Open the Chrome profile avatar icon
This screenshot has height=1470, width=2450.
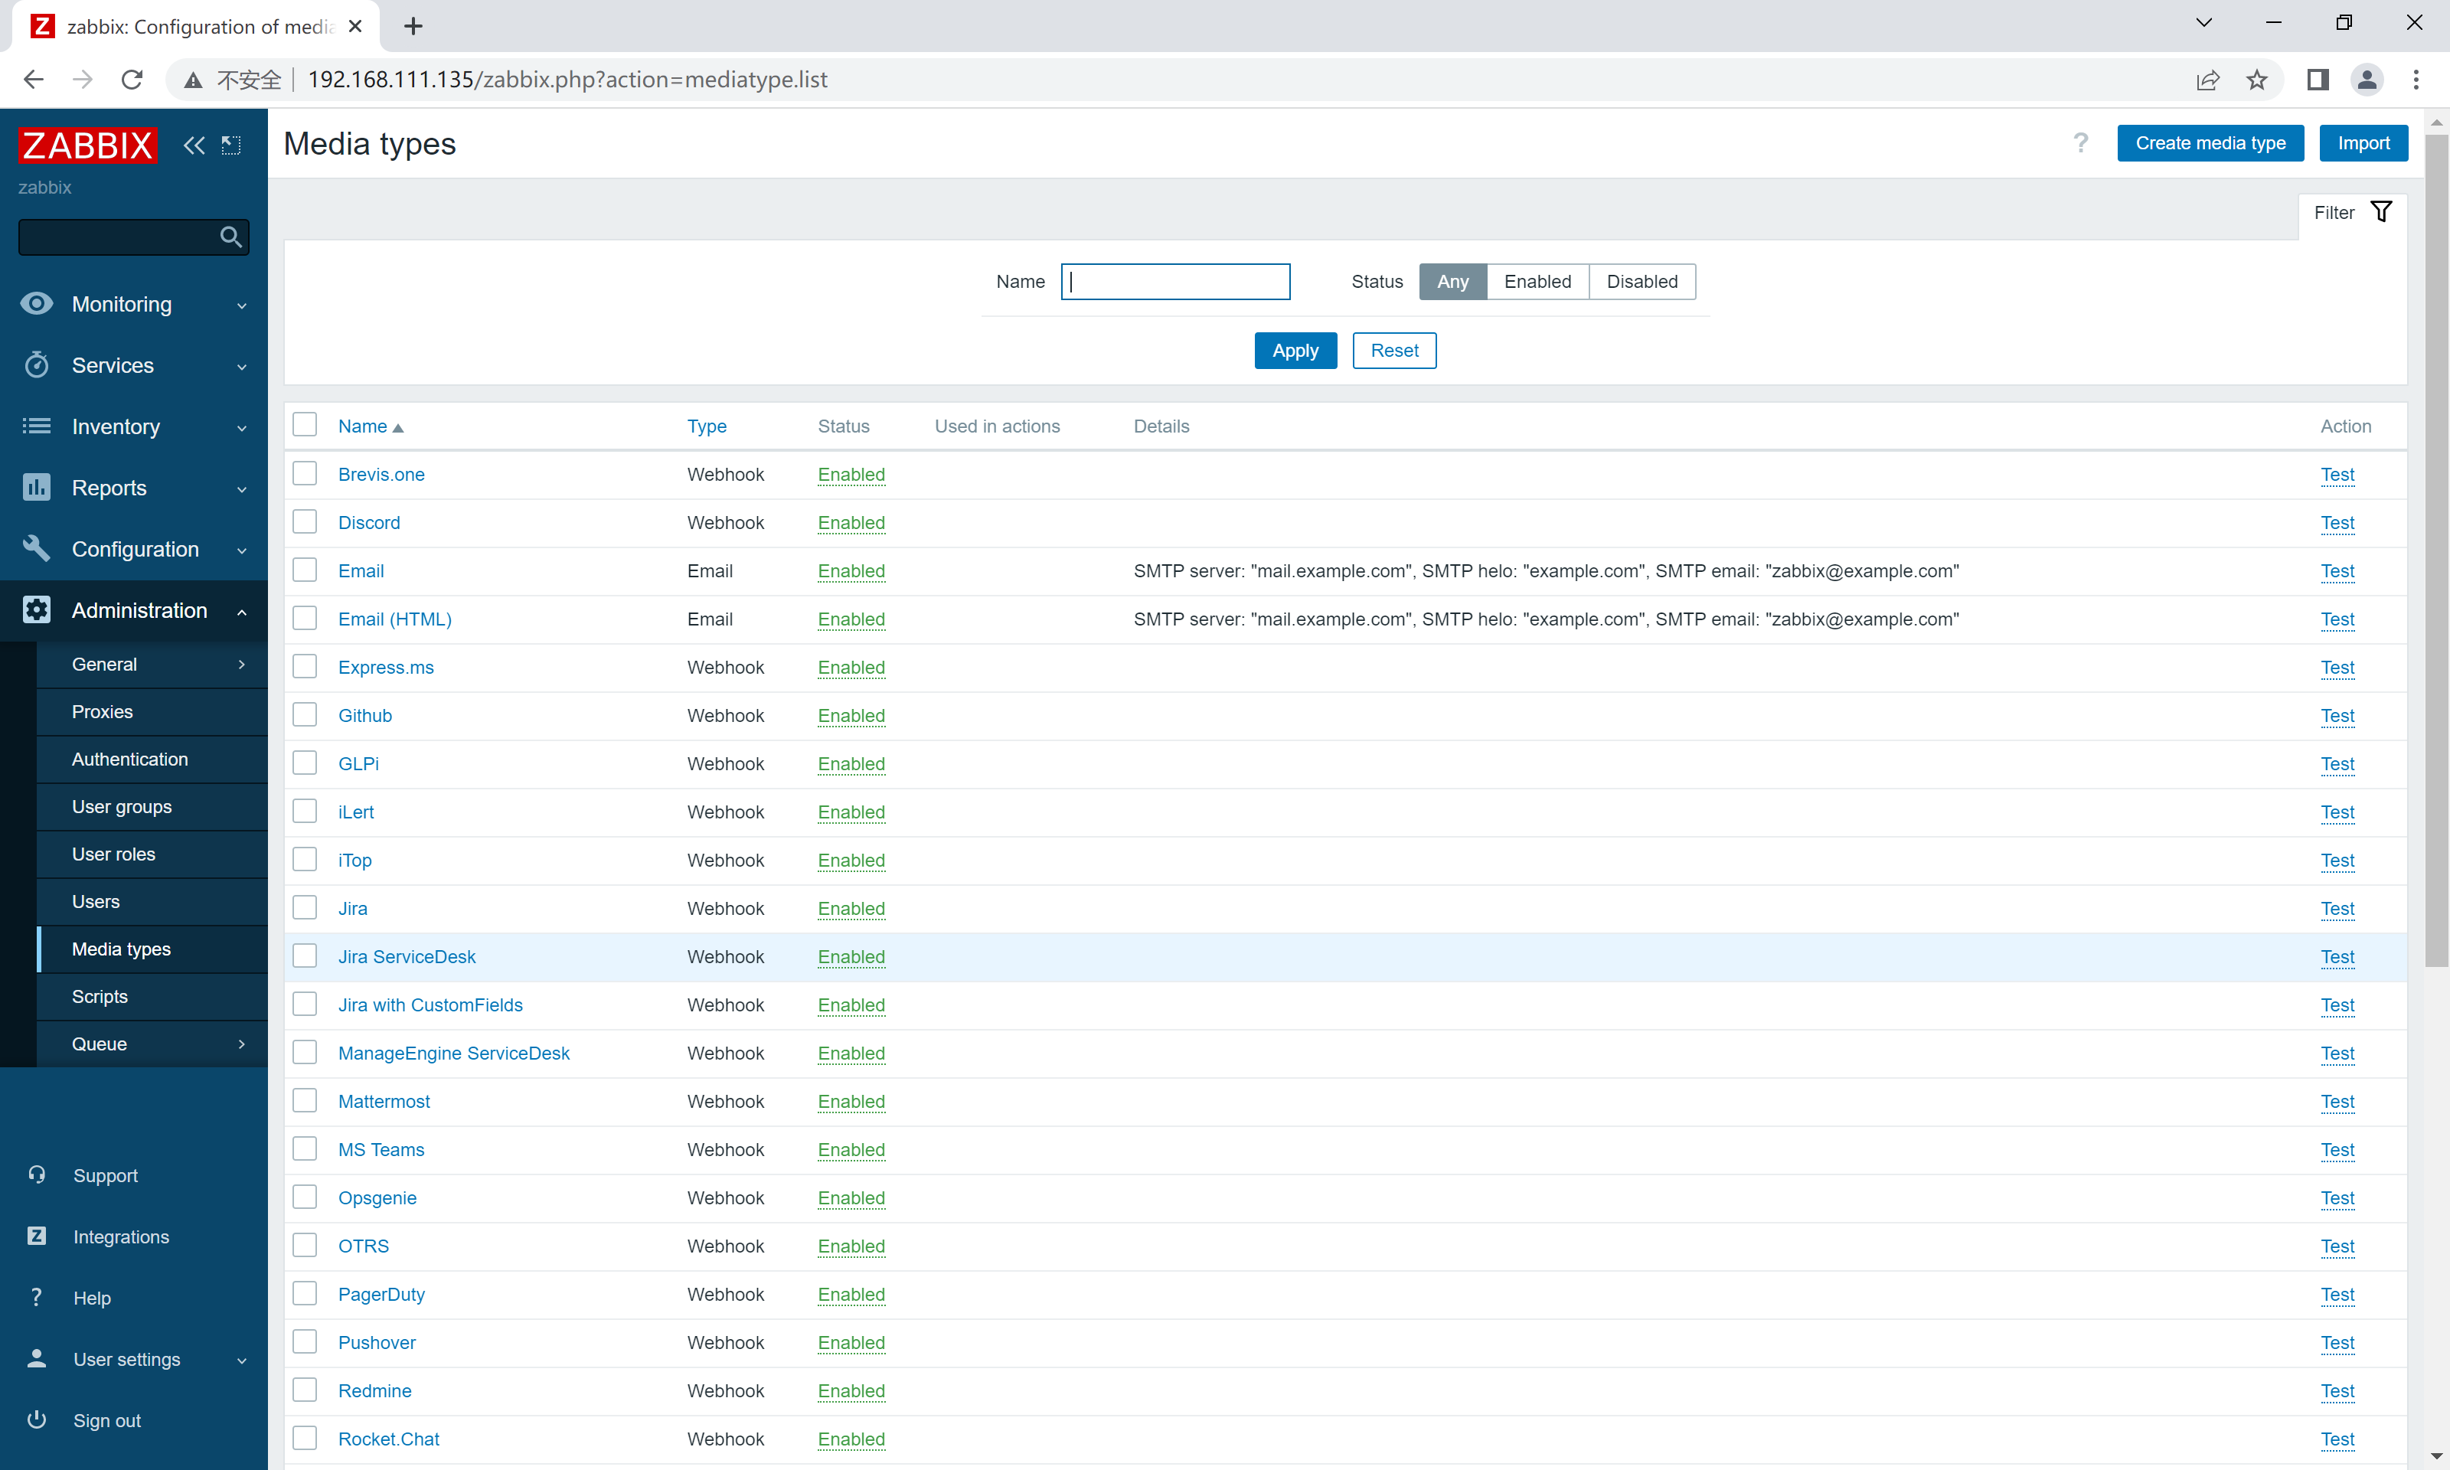tap(2367, 80)
